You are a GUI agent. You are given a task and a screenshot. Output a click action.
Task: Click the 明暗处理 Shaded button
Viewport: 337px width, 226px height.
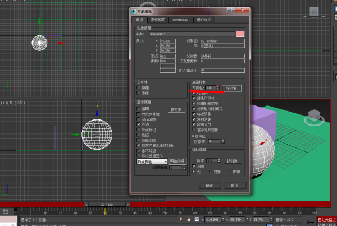pos(177,161)
